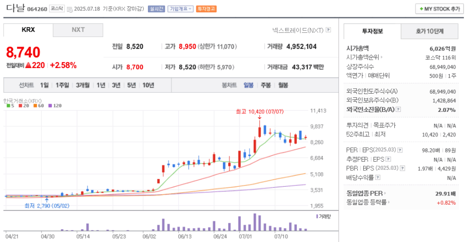Click the 전일 value 8,520

135,47
